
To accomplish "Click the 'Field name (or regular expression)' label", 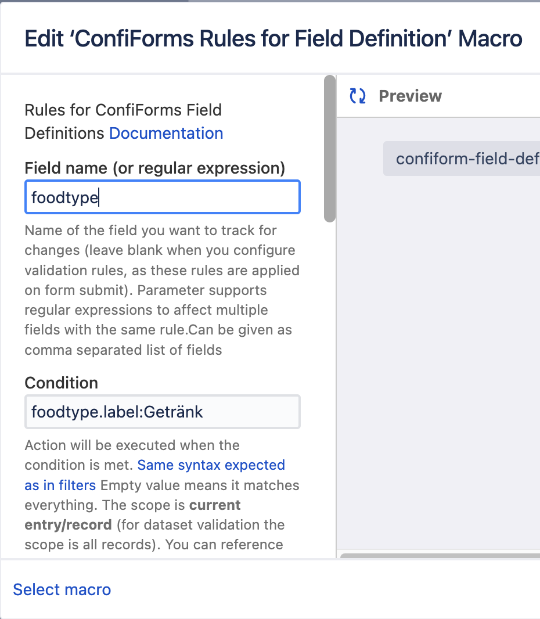I will [x=154, y=168].
